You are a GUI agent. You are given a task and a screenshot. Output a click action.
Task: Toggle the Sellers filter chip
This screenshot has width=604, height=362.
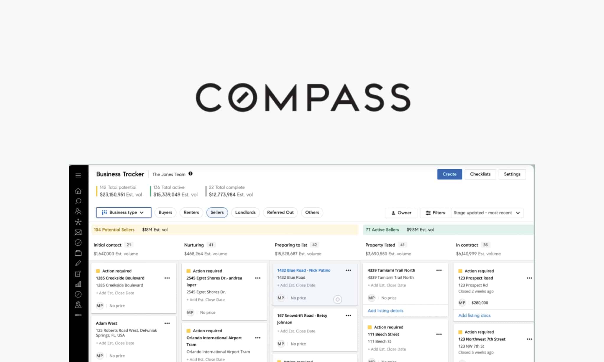click(217, 212)
